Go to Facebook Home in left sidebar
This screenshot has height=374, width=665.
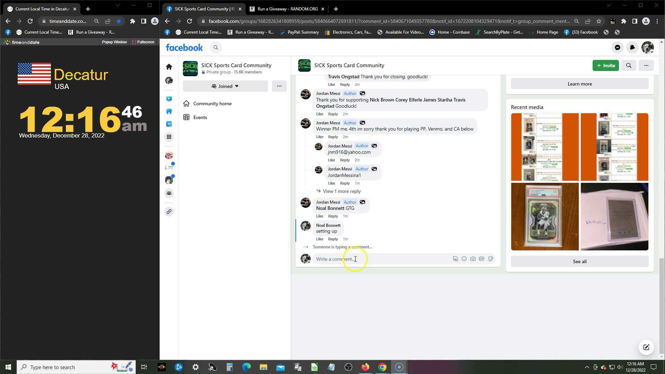(169, 66)
